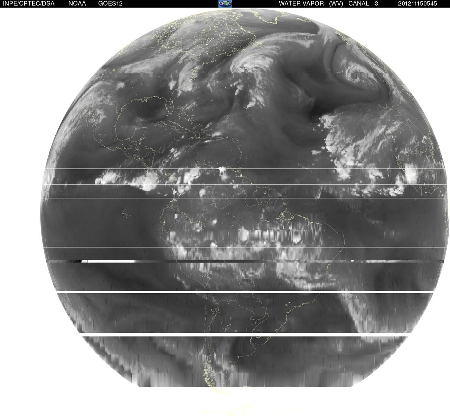Click the GOES12 satellite label
This screenshot has width=450, height=416.
(111, 3)
